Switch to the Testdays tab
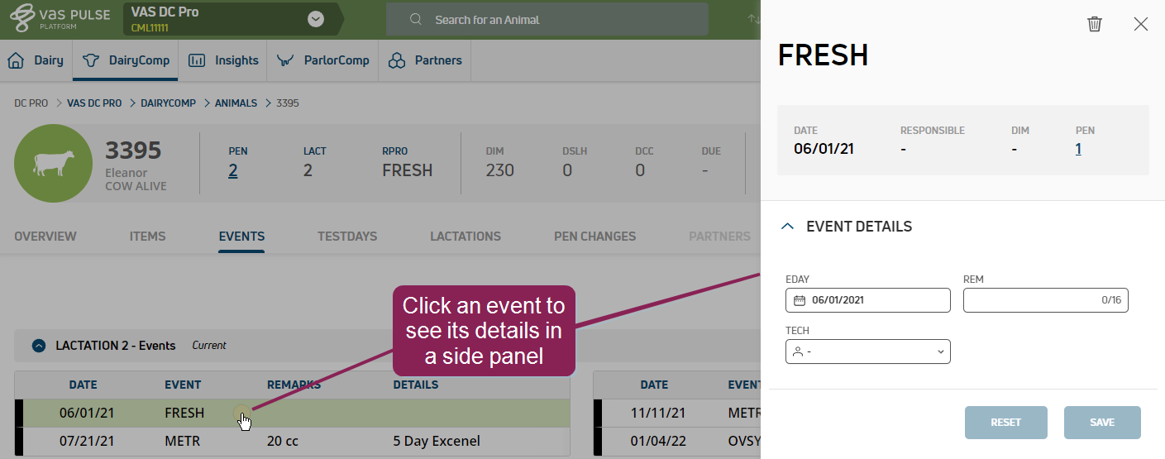Viewport: 1165px width, 459px height. [347, 237]
